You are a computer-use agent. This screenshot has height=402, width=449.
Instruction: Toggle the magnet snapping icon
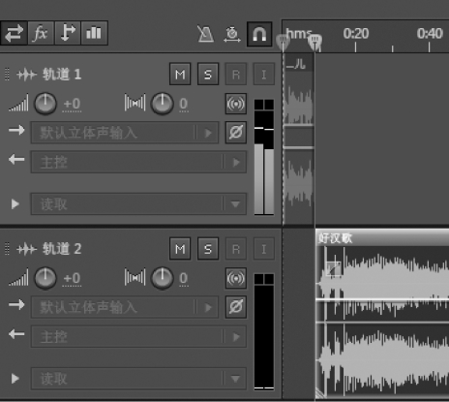259,34
